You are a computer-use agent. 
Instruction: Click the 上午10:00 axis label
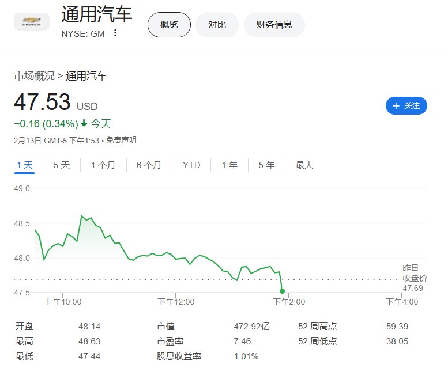coord(63,302)
